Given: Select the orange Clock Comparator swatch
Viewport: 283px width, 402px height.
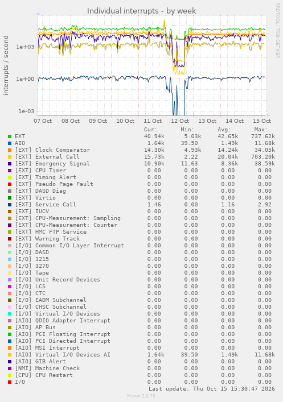Looking at the screenshot, I should 10,150.
